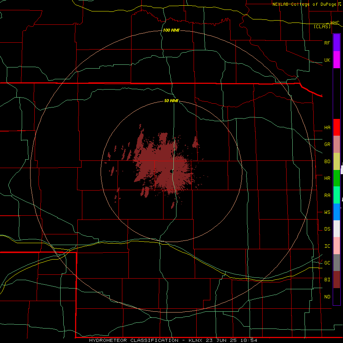
Task: Click the 'WS' legend label
Action: pos(327,212)
